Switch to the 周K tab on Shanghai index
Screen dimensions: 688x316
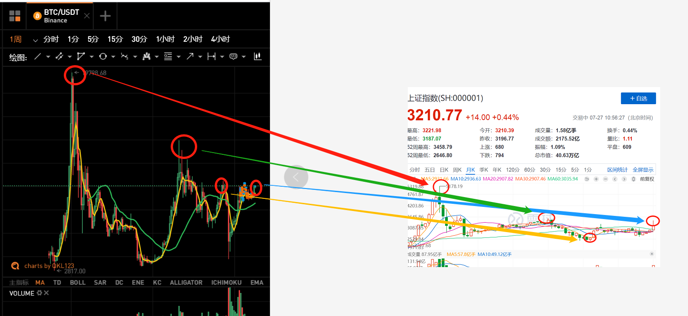[x=457, y=170]
